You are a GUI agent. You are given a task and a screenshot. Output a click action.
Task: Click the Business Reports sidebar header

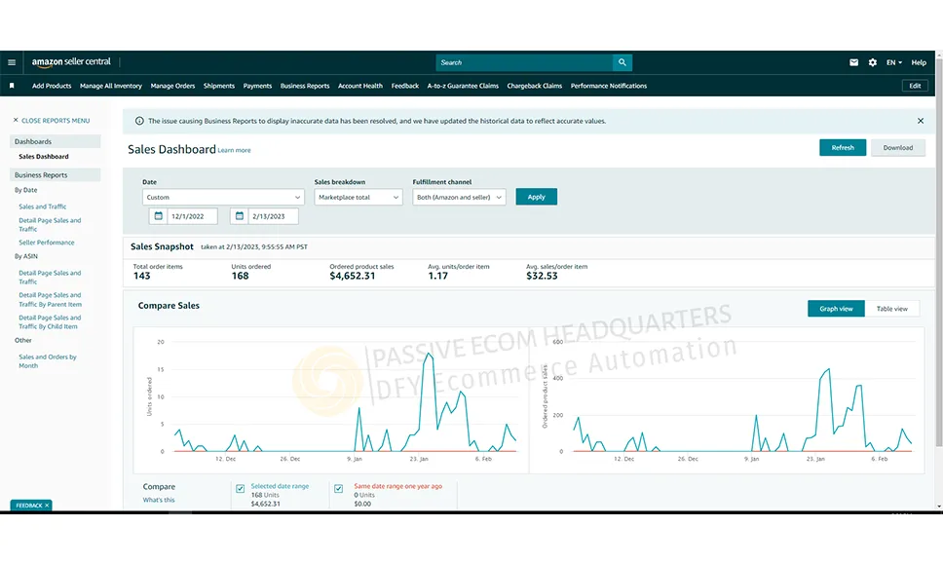pyautogui.click(x=56, y=175)
